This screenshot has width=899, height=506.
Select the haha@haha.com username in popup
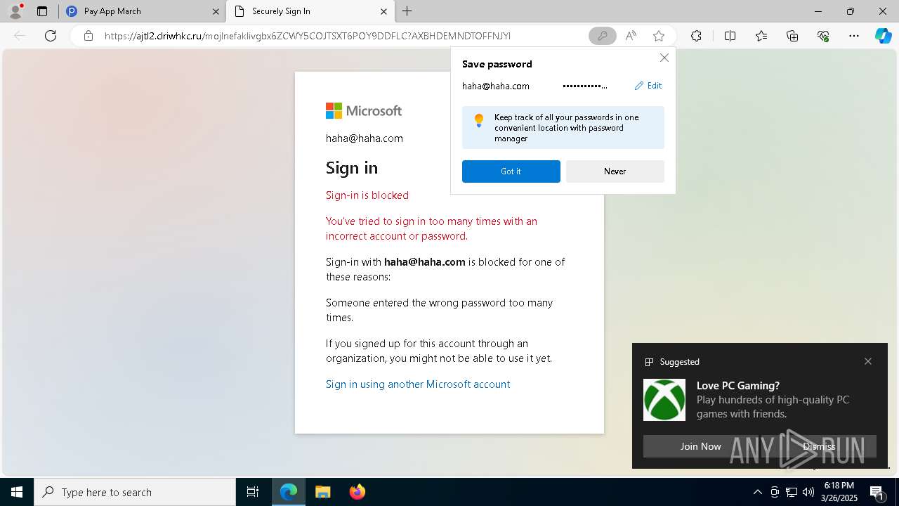(496, 86)
